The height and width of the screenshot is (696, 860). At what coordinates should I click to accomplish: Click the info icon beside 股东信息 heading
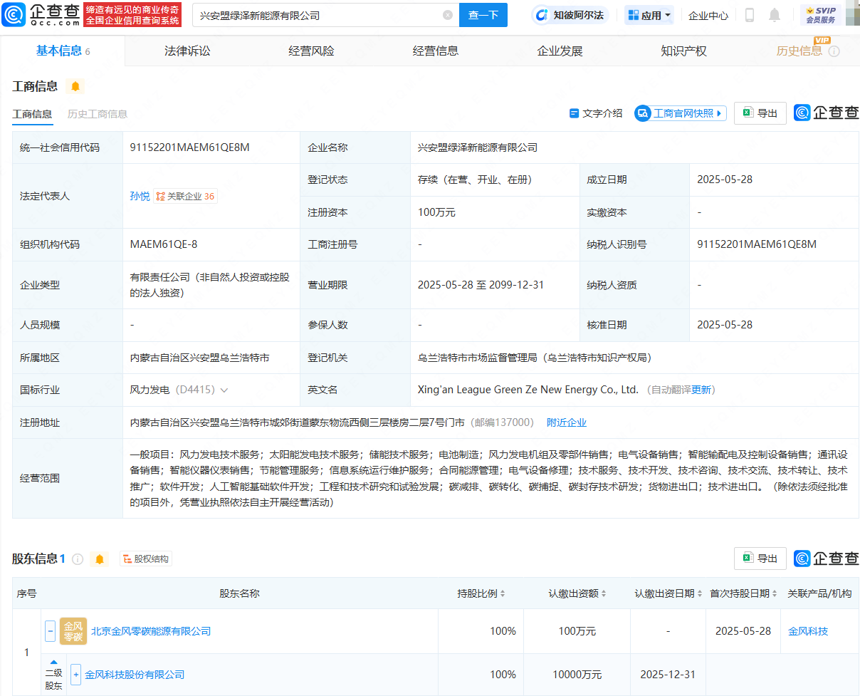[78, 559]
